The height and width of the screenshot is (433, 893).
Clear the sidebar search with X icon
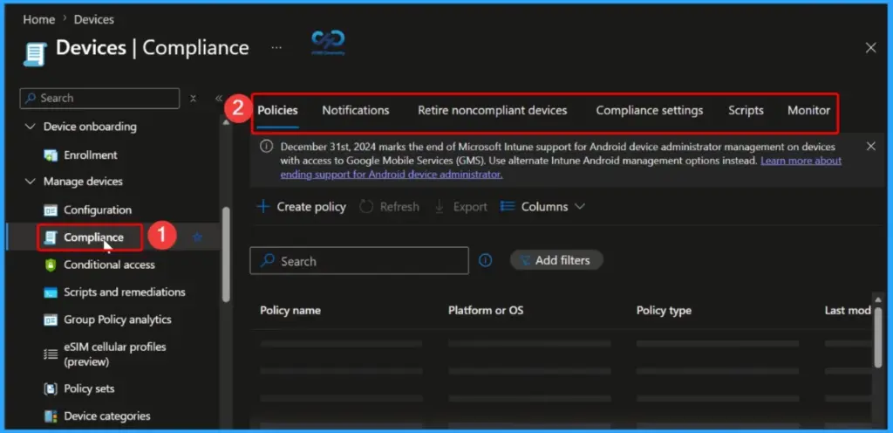tap(193, 99)
